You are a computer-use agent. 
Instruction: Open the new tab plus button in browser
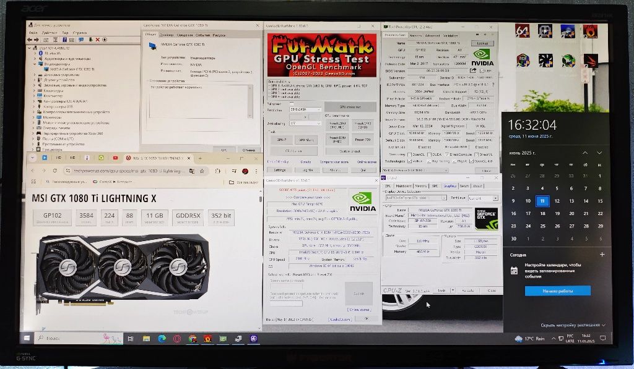[200, 158]
